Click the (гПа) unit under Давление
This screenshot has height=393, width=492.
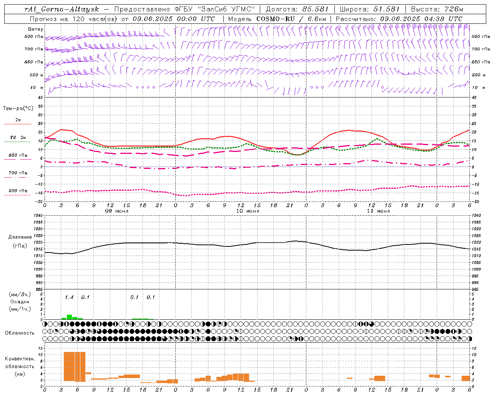coord(20,246)
